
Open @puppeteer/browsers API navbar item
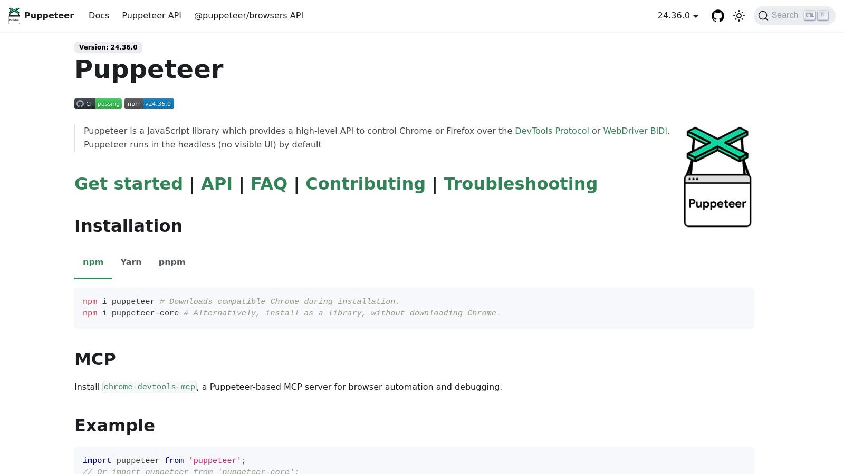pos(248,16)
